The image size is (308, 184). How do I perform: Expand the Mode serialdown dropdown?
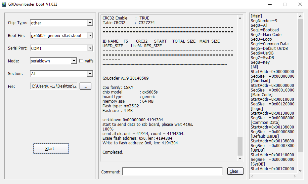click(x=74, y=61)
